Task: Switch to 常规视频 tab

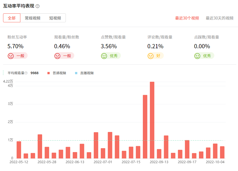Action: pyautogui.click(x=32, y=18)
